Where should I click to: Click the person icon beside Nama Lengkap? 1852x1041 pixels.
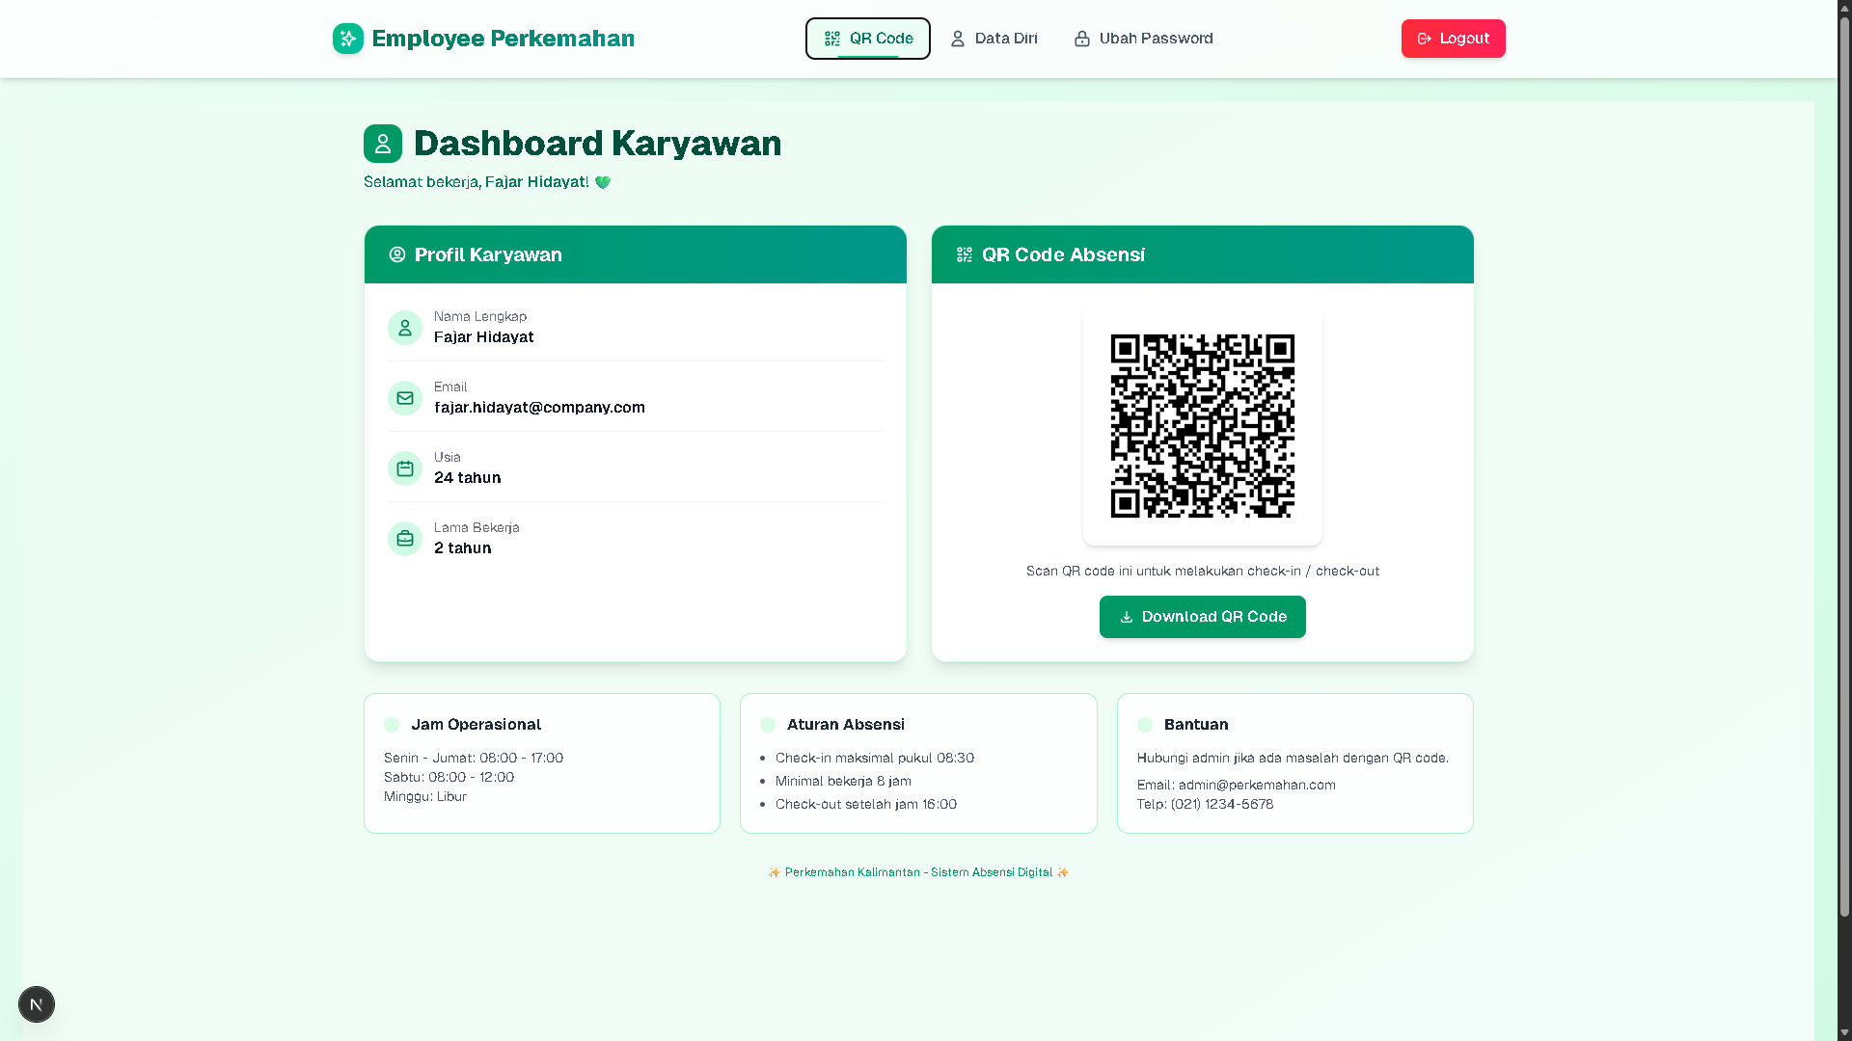click(405, 328)
